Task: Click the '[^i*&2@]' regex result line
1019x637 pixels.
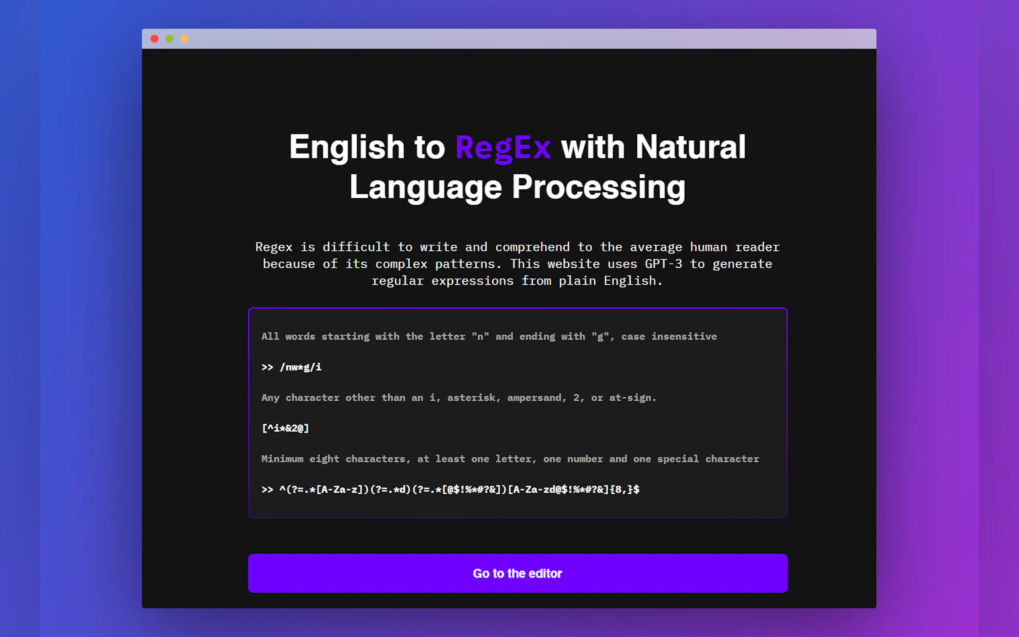Action: (285, 428)
